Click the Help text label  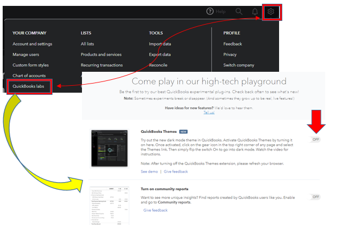(x=221, y=11)
